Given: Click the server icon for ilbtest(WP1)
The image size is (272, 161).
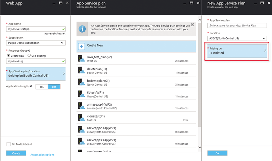Looking at the screenshot, I should coord(81,94).
